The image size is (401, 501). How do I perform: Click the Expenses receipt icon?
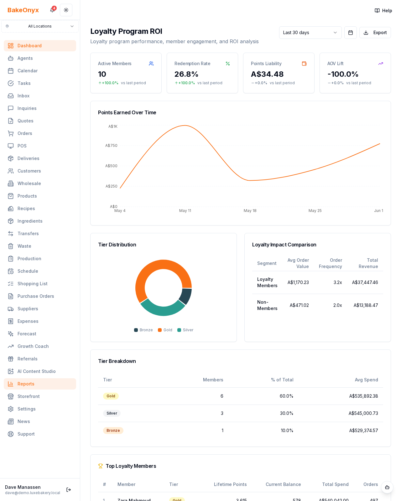11,321
